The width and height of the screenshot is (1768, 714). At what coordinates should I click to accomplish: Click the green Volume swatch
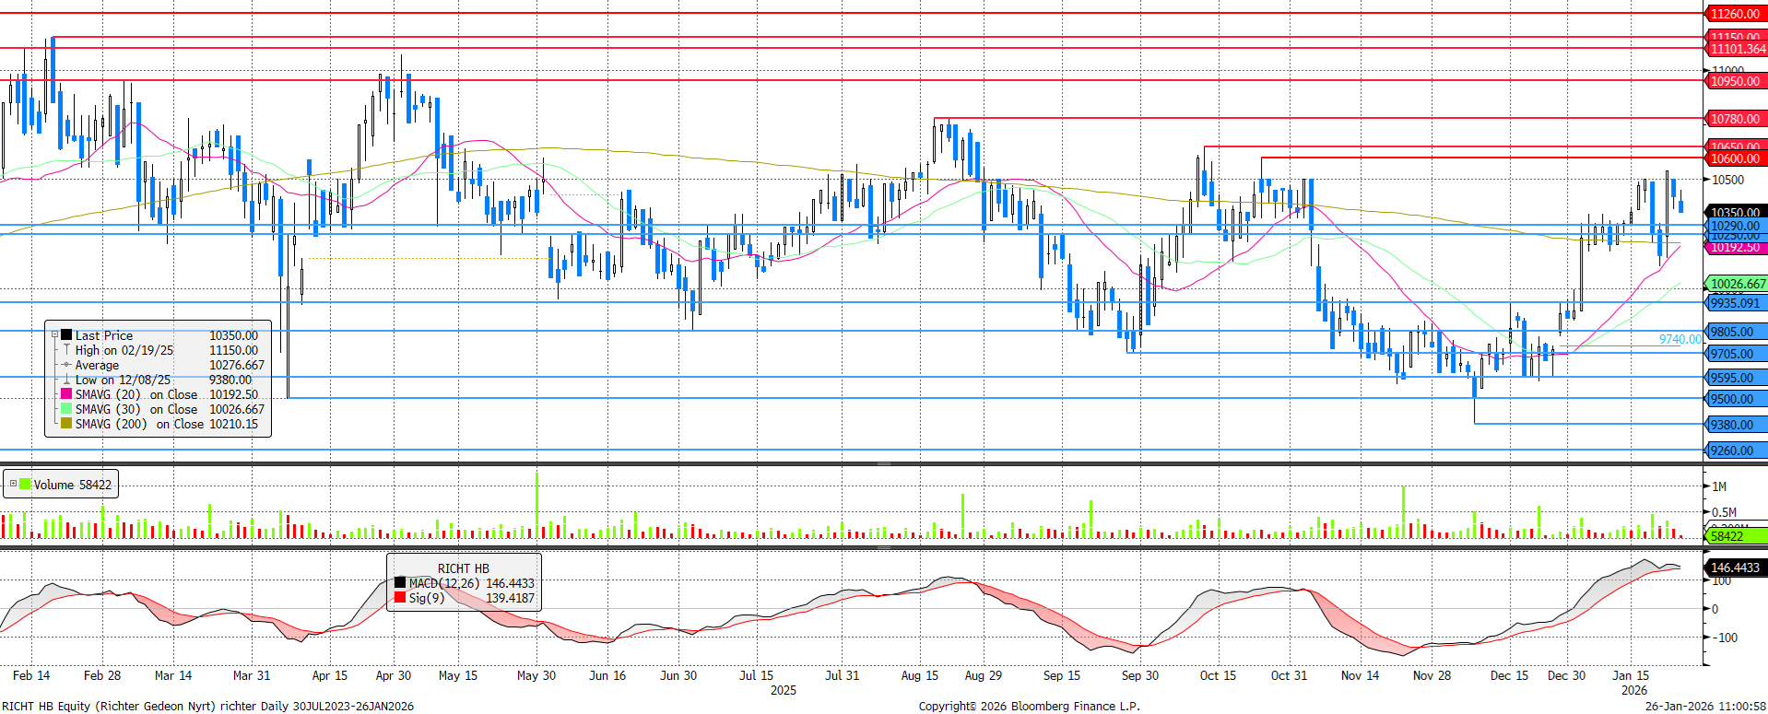click(x=25, y=484)
